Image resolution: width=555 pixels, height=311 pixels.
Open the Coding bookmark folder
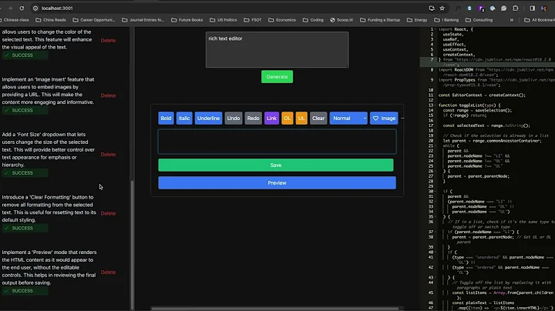(x=313, y=20)
